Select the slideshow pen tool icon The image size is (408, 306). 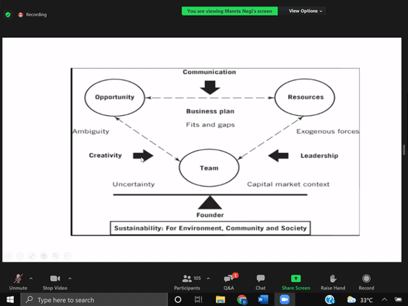tap(32, 256)
